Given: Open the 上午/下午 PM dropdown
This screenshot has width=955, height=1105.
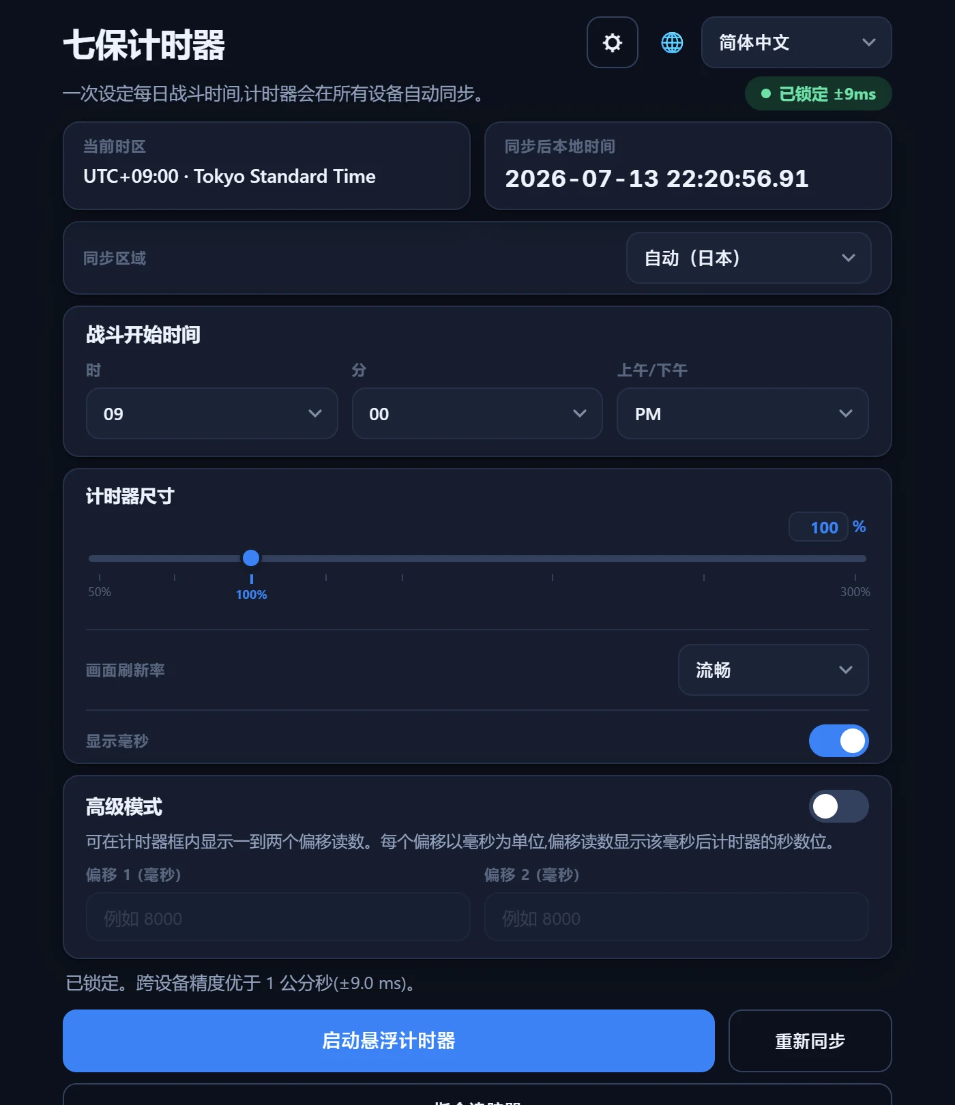Looking at the screenshot, I should pyautogui.click(x=742, y=413).
